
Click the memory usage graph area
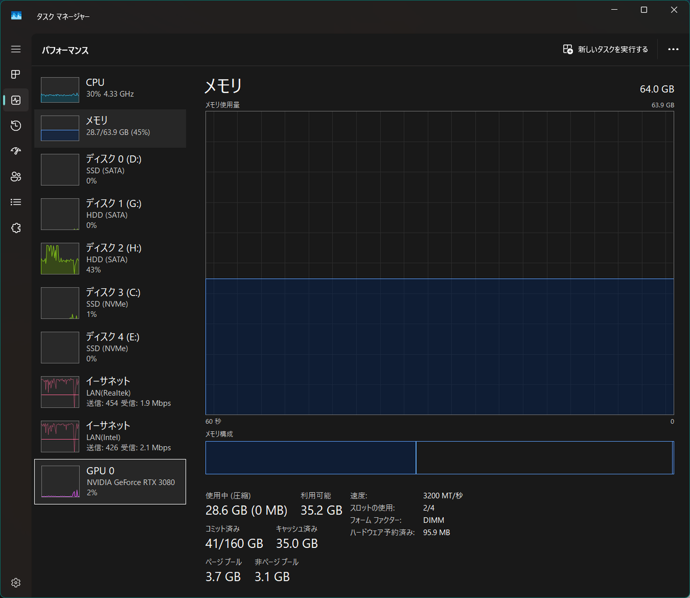(x=439, y=263)
